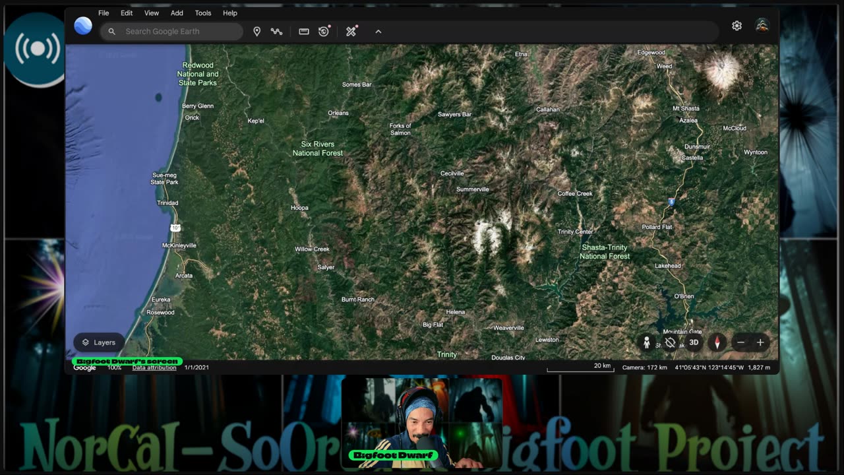Select the Coffee Creek map label
The height and width of the screenshot is (475, 844).
(575, 194)
